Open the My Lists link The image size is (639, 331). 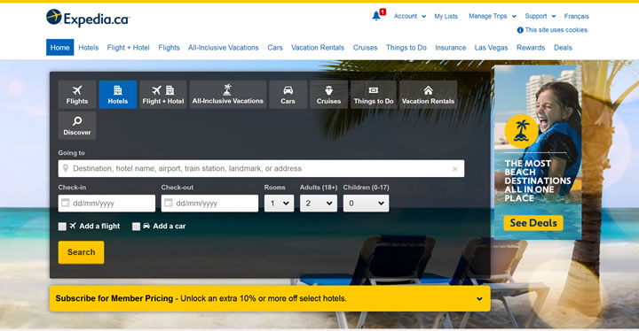click(x=446, y=16)
